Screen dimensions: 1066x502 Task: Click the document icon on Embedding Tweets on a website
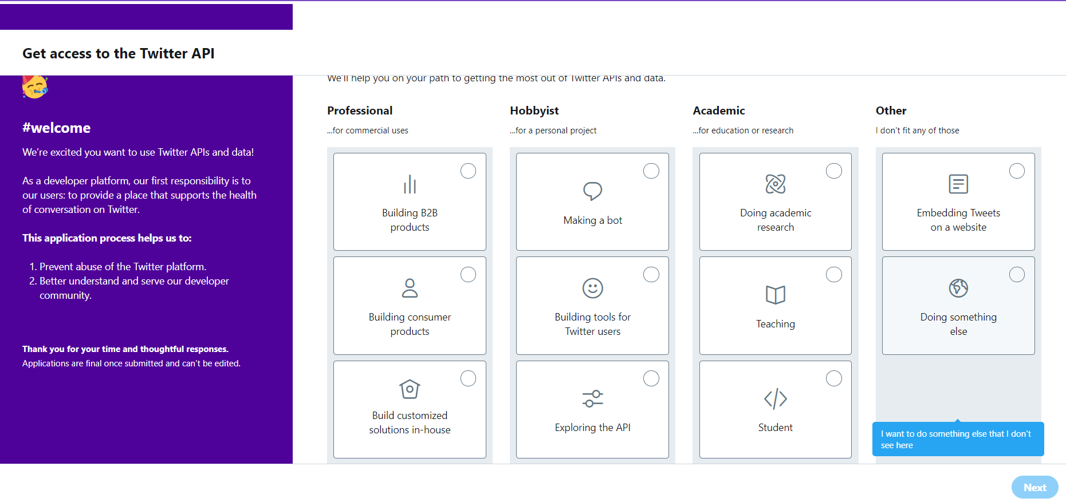(x=958, y=184)
